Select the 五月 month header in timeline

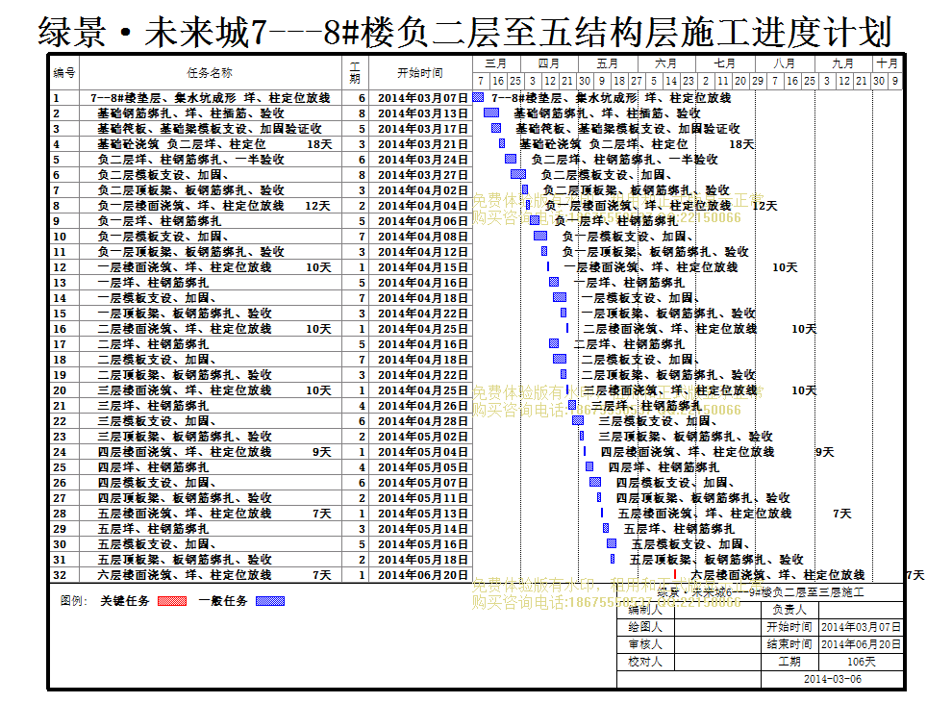point(607,63)
